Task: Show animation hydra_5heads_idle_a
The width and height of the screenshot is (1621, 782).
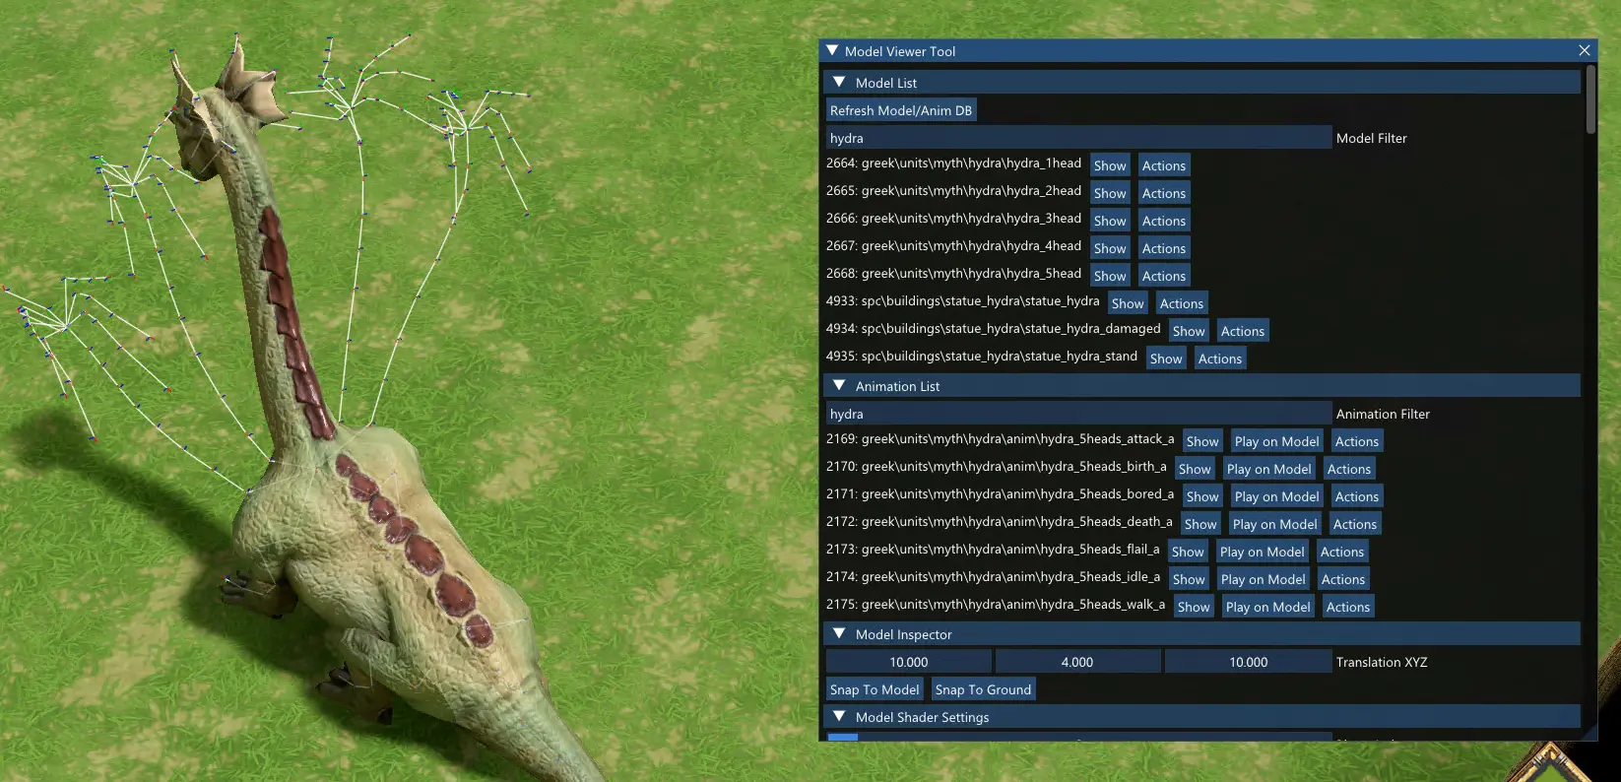Action: click(x=1189, y=579)
